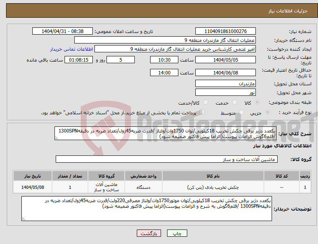Click the row number cell 1

(x=305, y=187)
